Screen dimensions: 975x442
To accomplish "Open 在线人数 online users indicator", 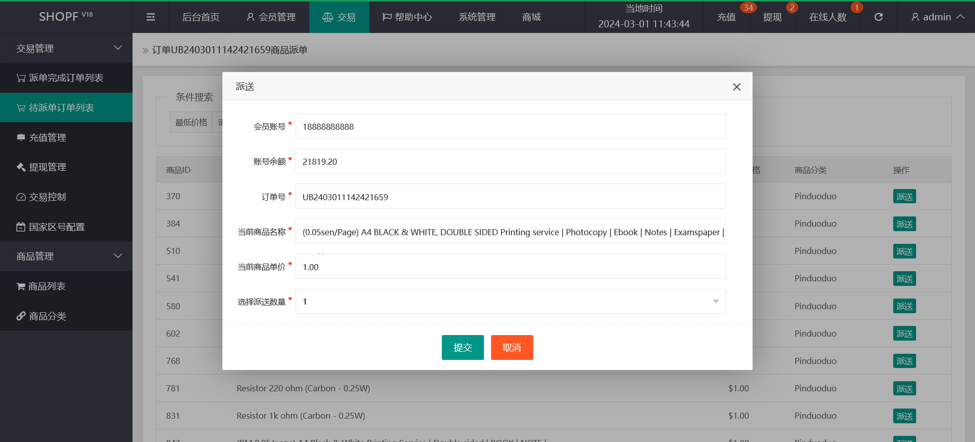I will 828,17.
